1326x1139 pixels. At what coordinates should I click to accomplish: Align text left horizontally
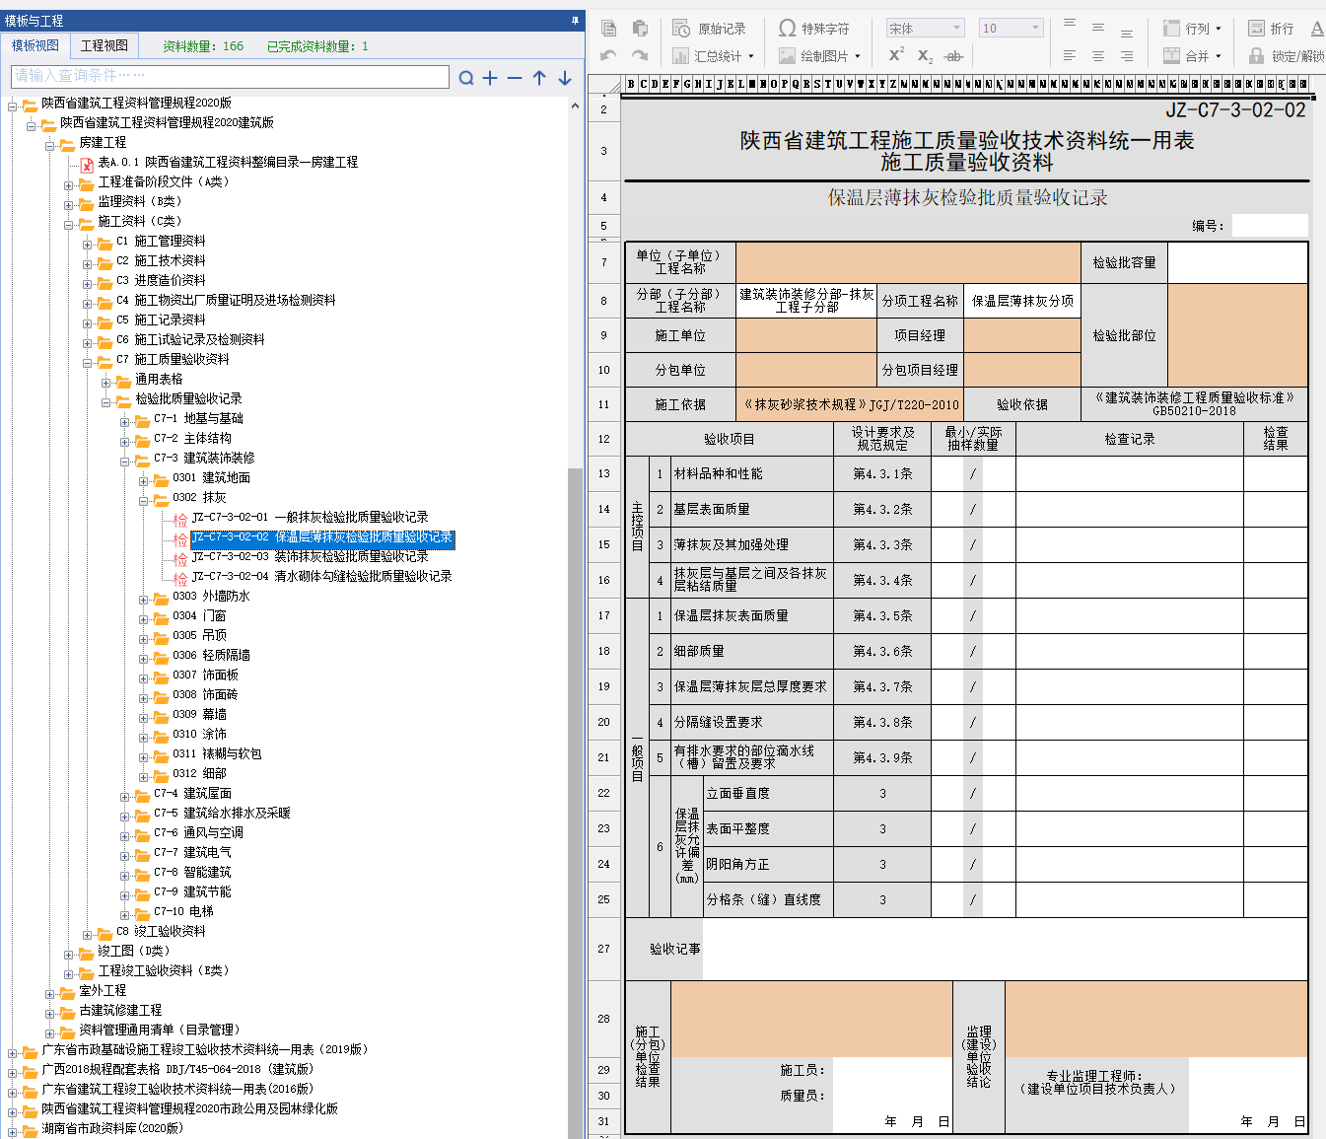point(1070,56)
